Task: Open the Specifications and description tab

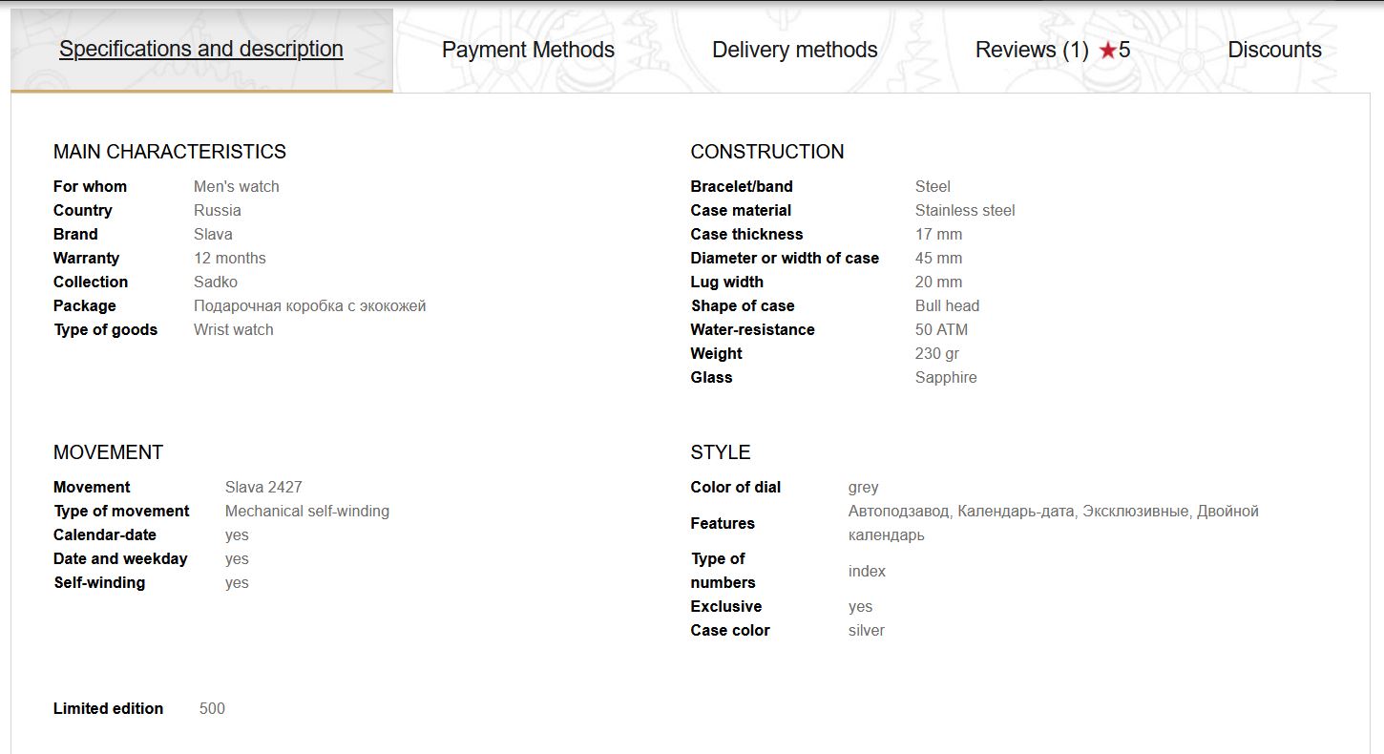Action: click(x=201, y=50)
